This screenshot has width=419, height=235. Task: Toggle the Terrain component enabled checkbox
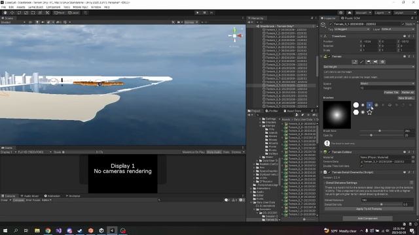(329, 57)
